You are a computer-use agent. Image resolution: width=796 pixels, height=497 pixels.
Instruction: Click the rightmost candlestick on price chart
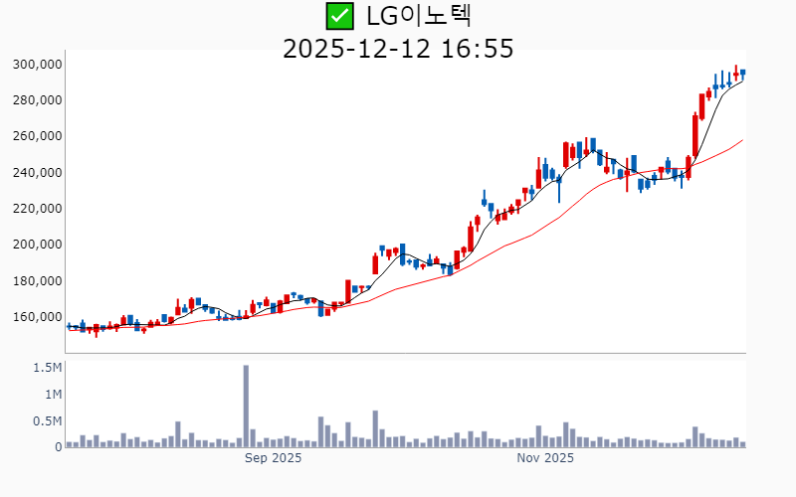click(x=742, y=73)
